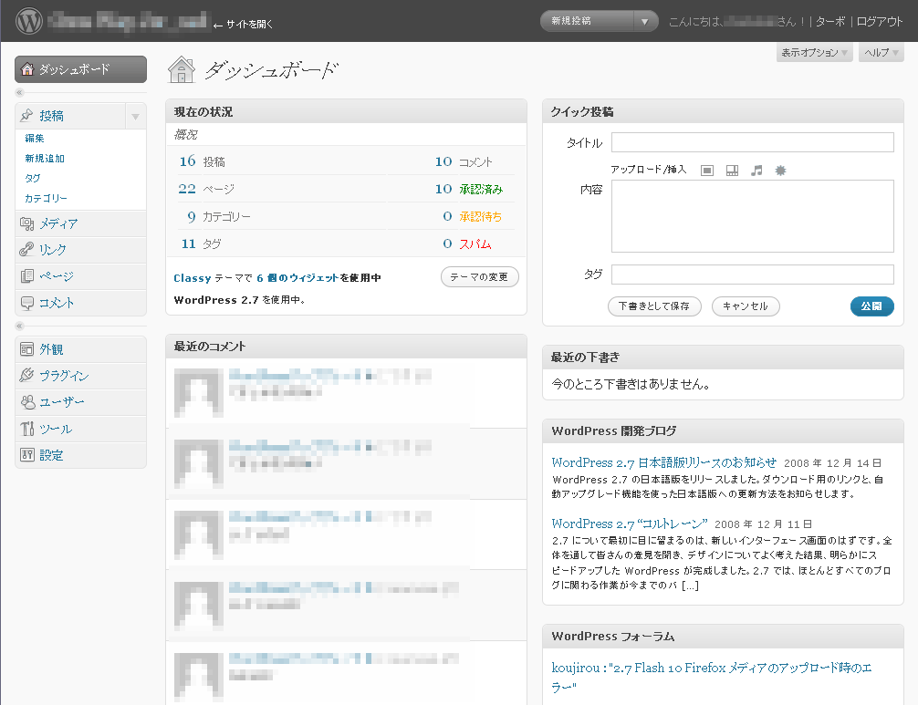This screenshot has height=705, width=918.
Task: Click the settings icon beside 設定
Action: coord(27,454)
